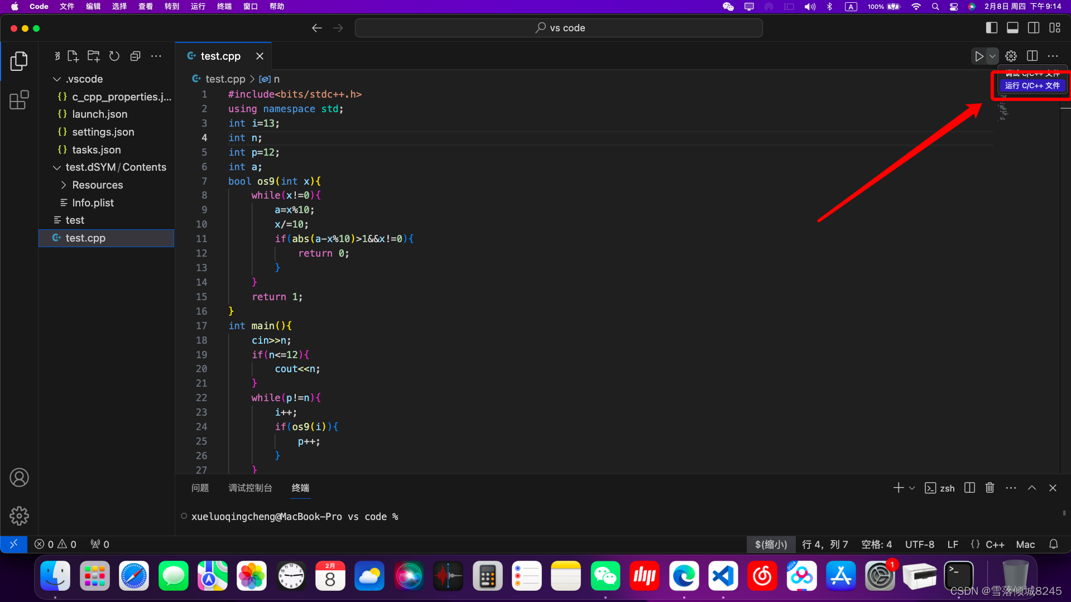1071x602 pixels.
Task: Open the 终端 menu in menu bar
Action: point(224,7)
